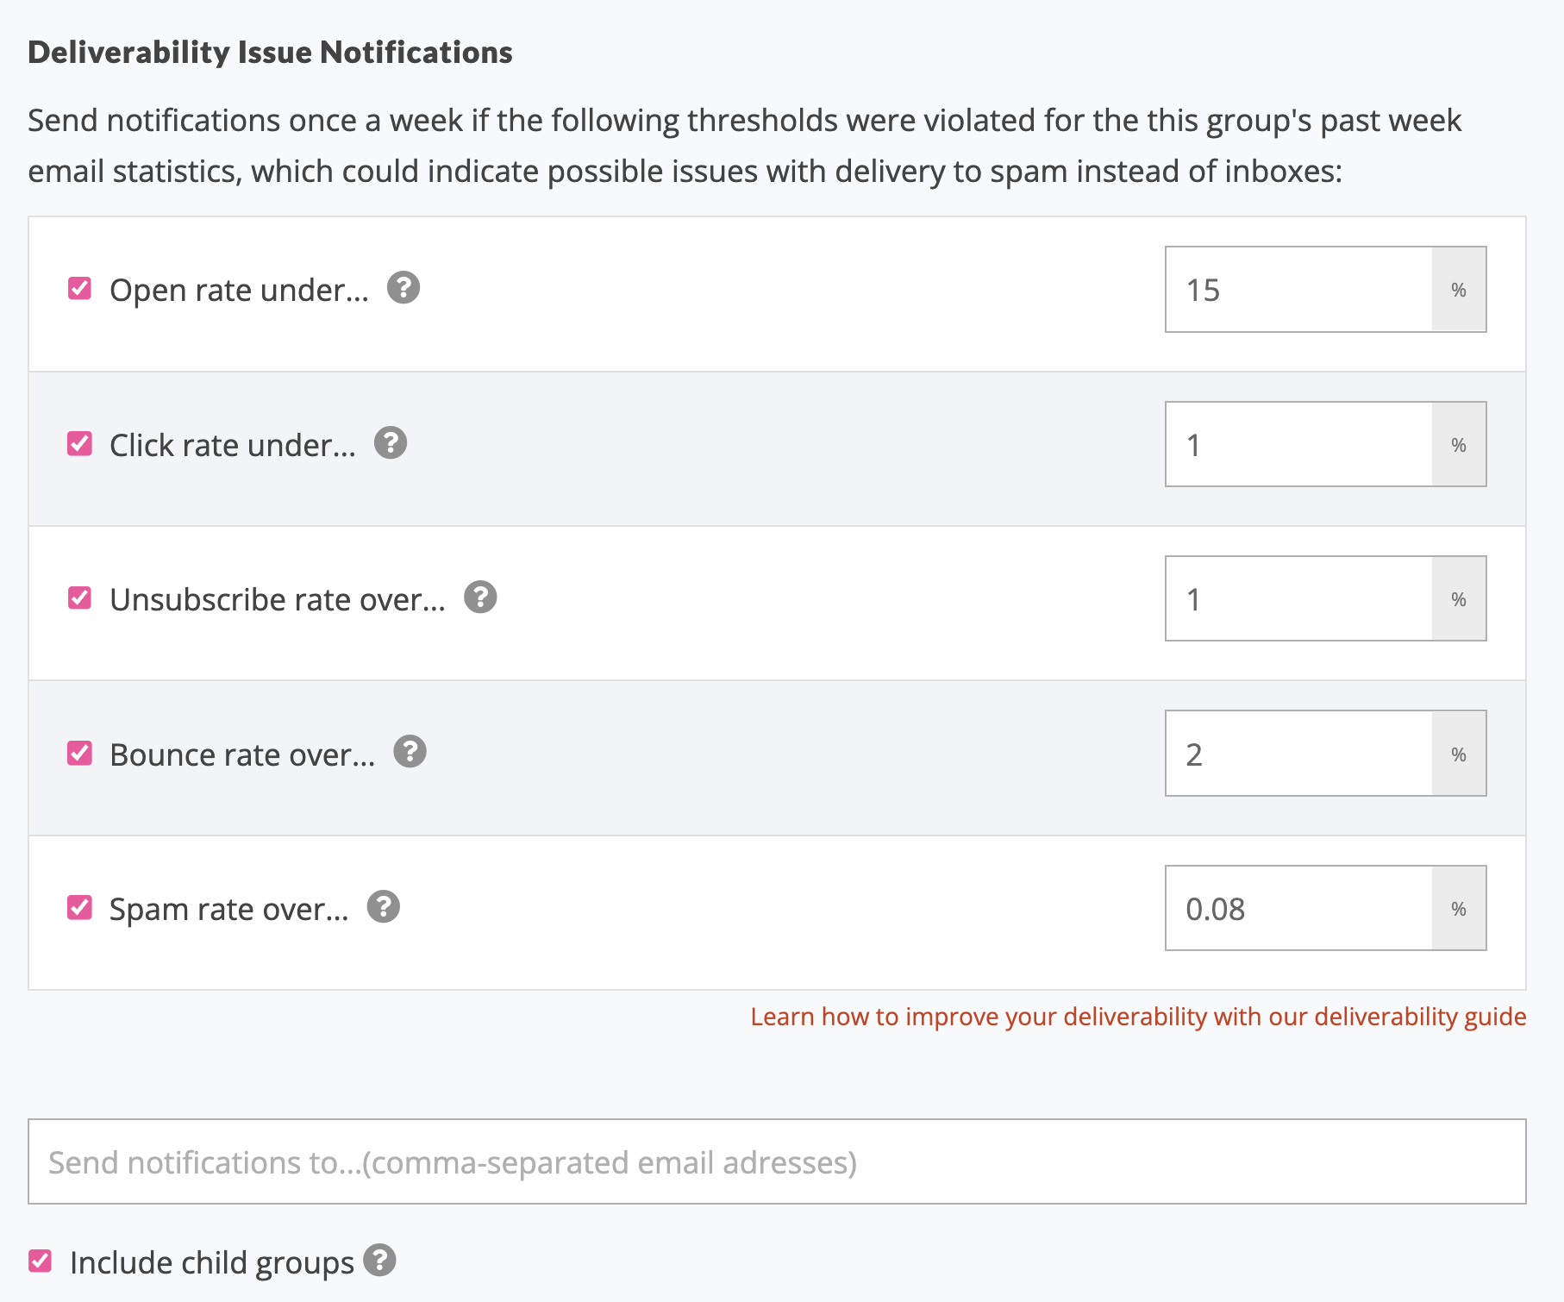The image size is (1564, 1302).
Task: Open the deliverability guide link
Action: 1138,1017
